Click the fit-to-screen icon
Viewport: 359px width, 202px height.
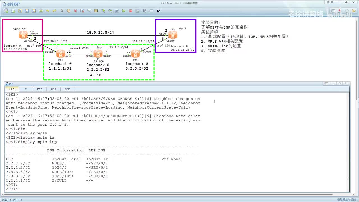coord(117,11)
